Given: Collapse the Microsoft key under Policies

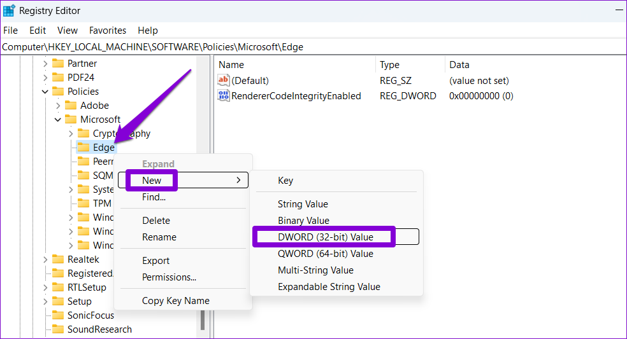Looking at the screenshot, I should (x=58, y=120).
